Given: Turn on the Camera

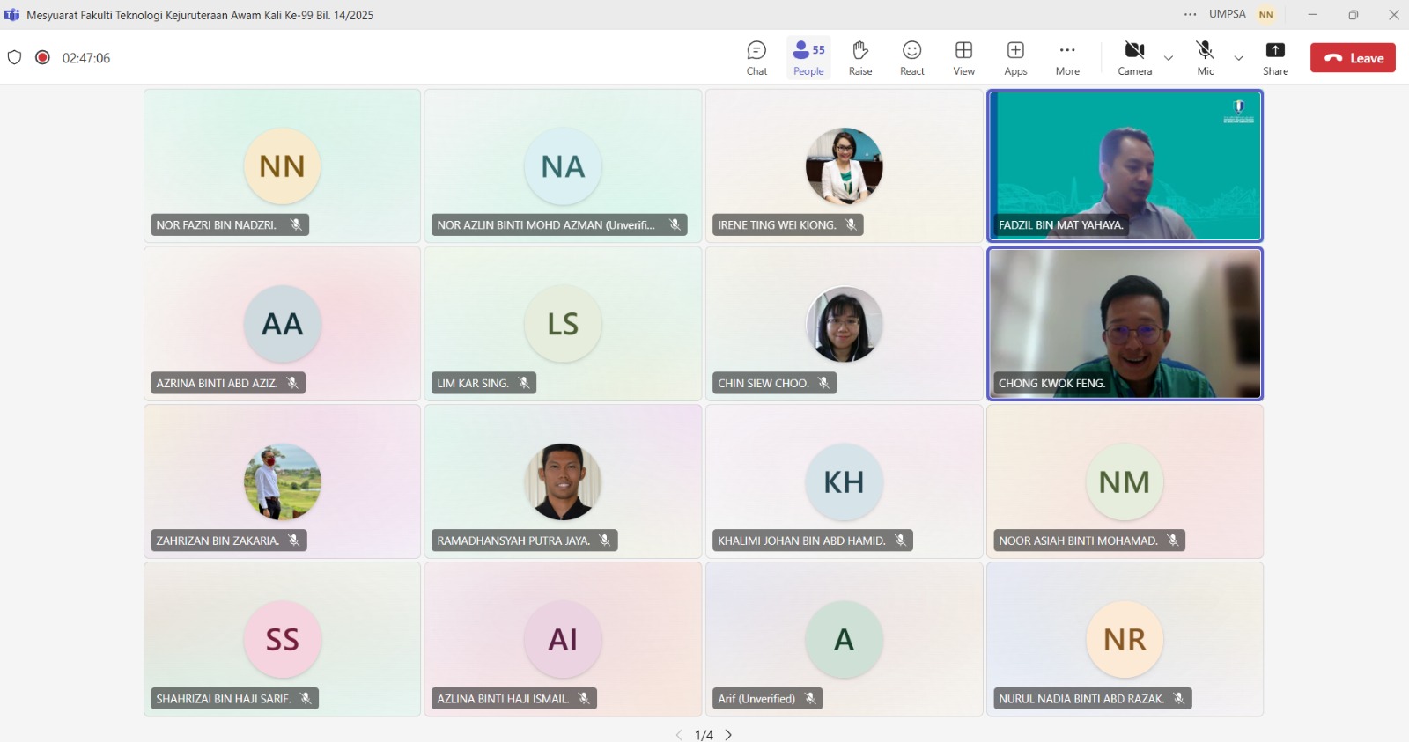Looking at the screenshot, I should tap(1134, 58).
